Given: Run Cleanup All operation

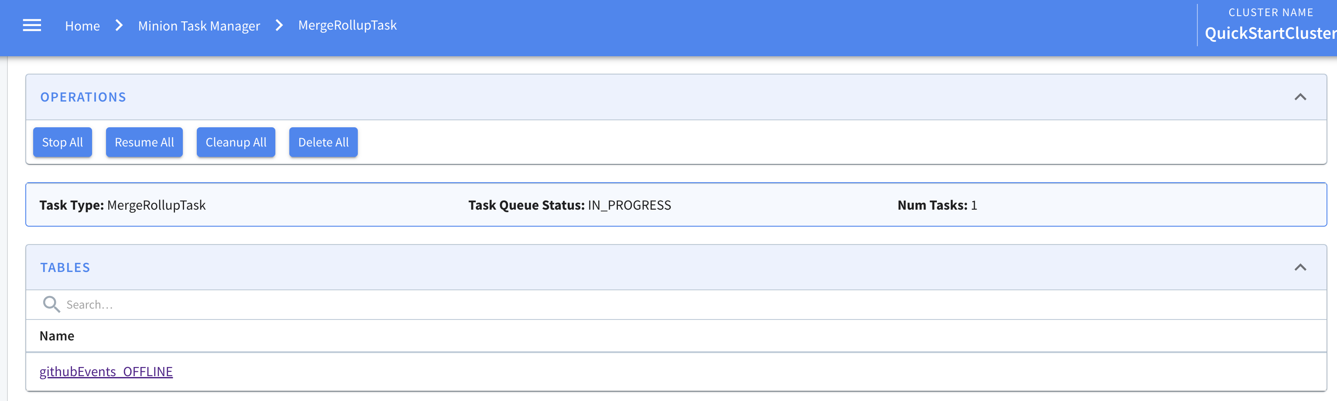Looking at the screenshot, I should click(236, 142).
